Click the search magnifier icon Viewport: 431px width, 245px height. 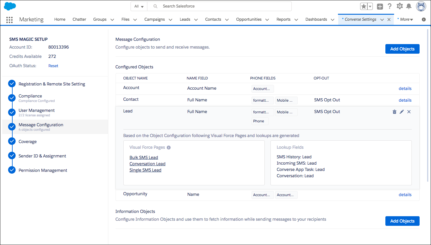(x=155, y=6)
